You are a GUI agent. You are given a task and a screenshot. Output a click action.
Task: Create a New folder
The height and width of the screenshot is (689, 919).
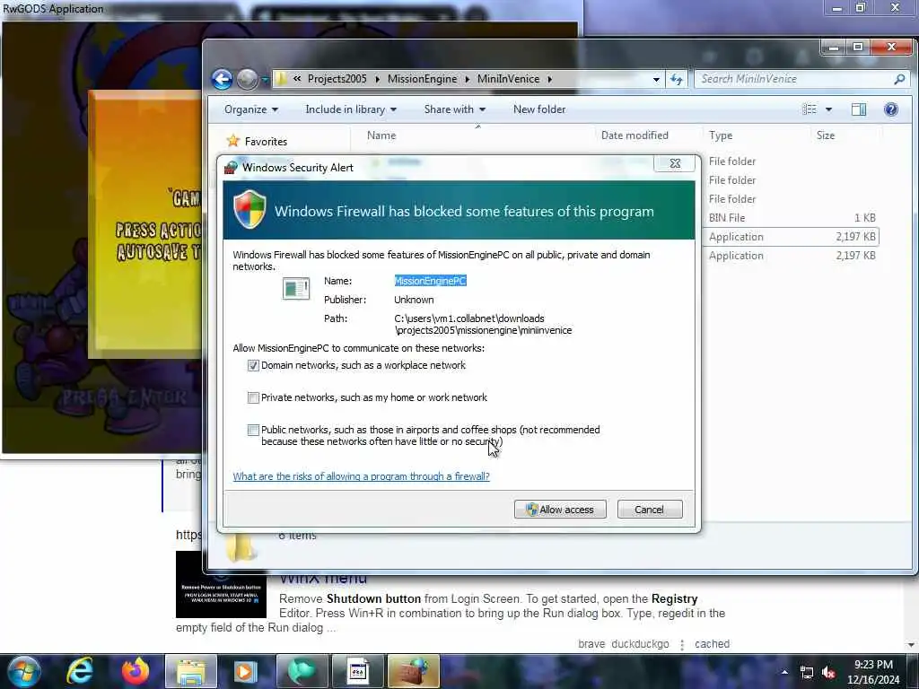539,109
